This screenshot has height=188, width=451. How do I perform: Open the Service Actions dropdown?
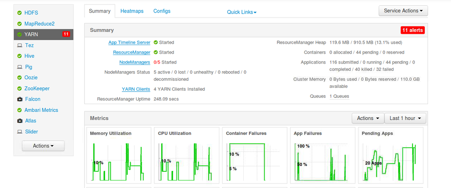point(403,11)
